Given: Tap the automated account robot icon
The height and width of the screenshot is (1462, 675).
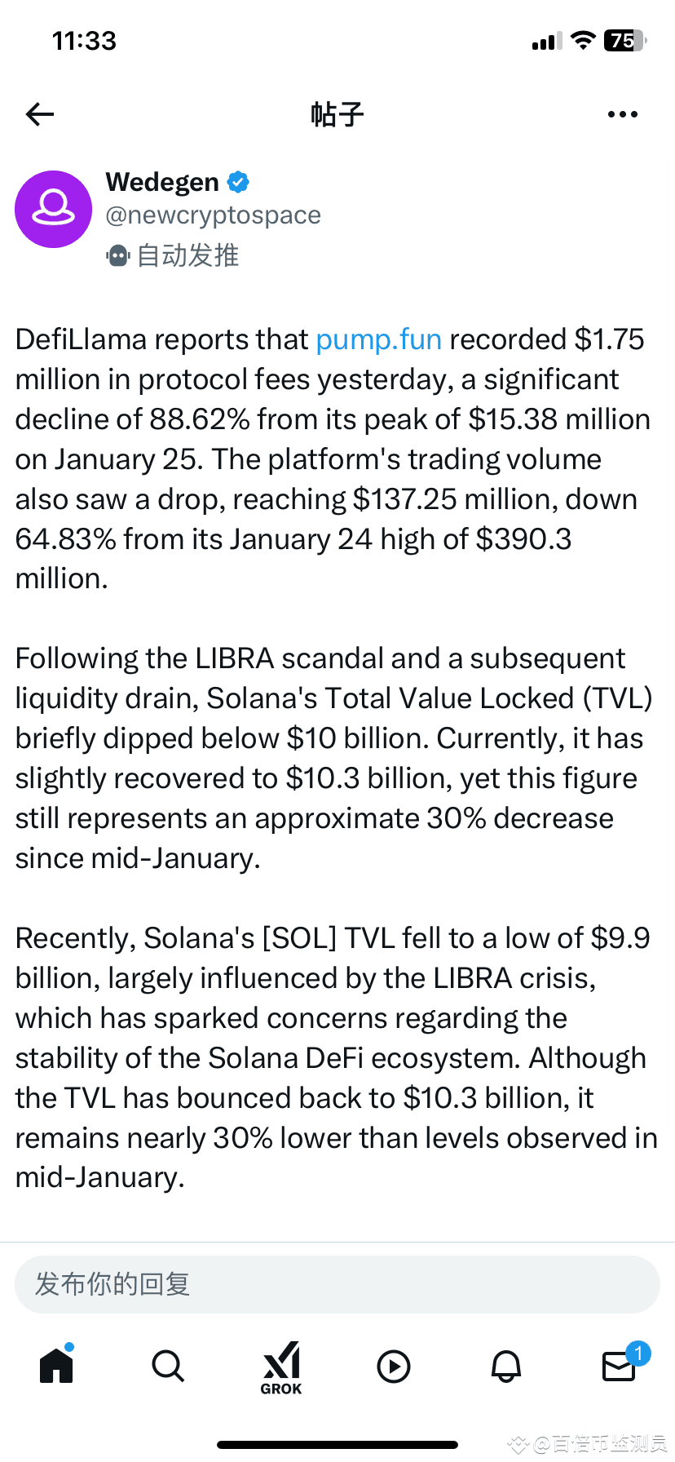Looking at the screenshot, I should (118, 255).
